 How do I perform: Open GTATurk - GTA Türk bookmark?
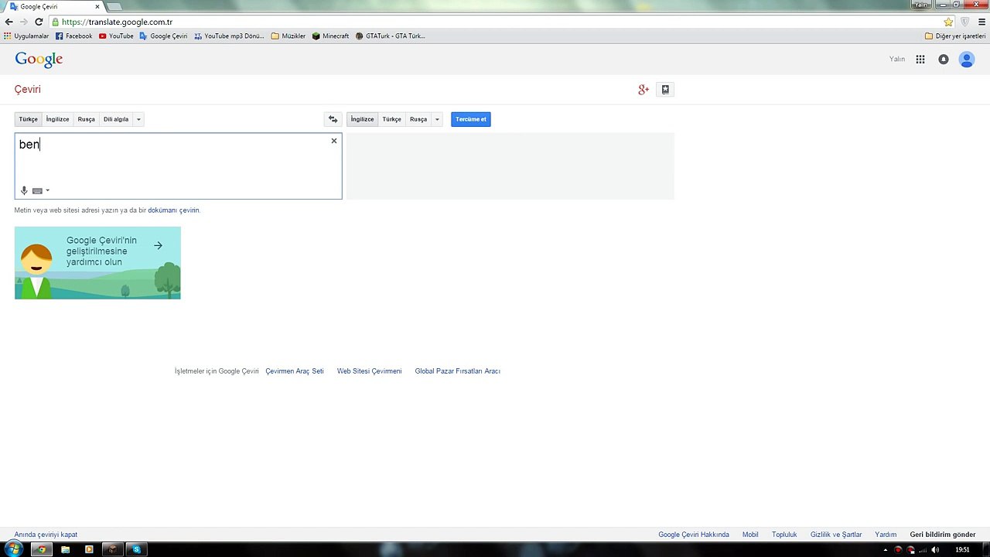point(391,36)
